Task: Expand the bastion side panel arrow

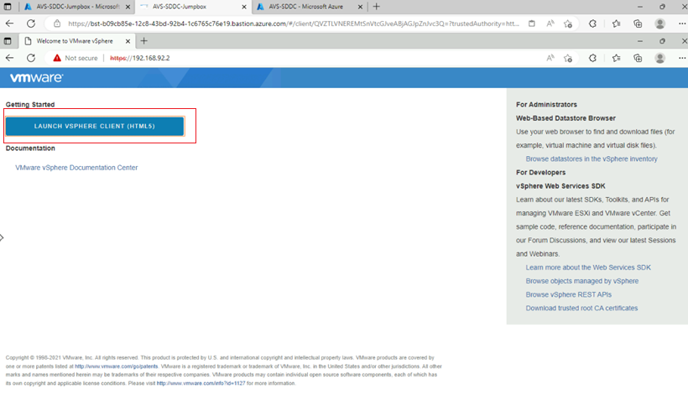Action: pyautogui.click(x=2, y=237)
